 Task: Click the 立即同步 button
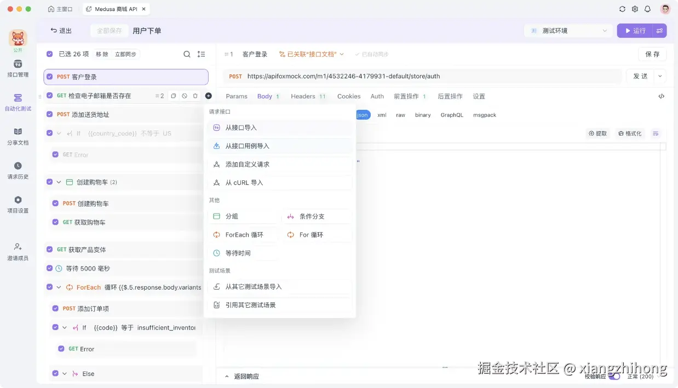click(x=125, y=54)
